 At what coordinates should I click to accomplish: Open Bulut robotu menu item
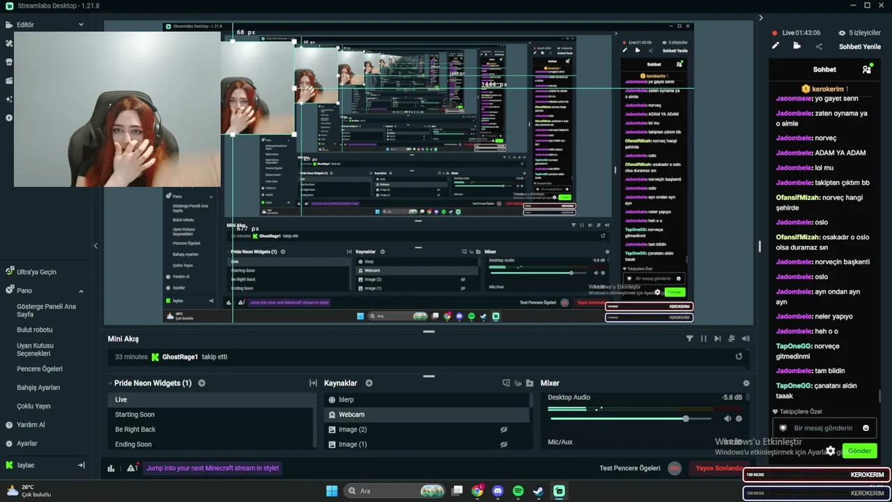35,330
